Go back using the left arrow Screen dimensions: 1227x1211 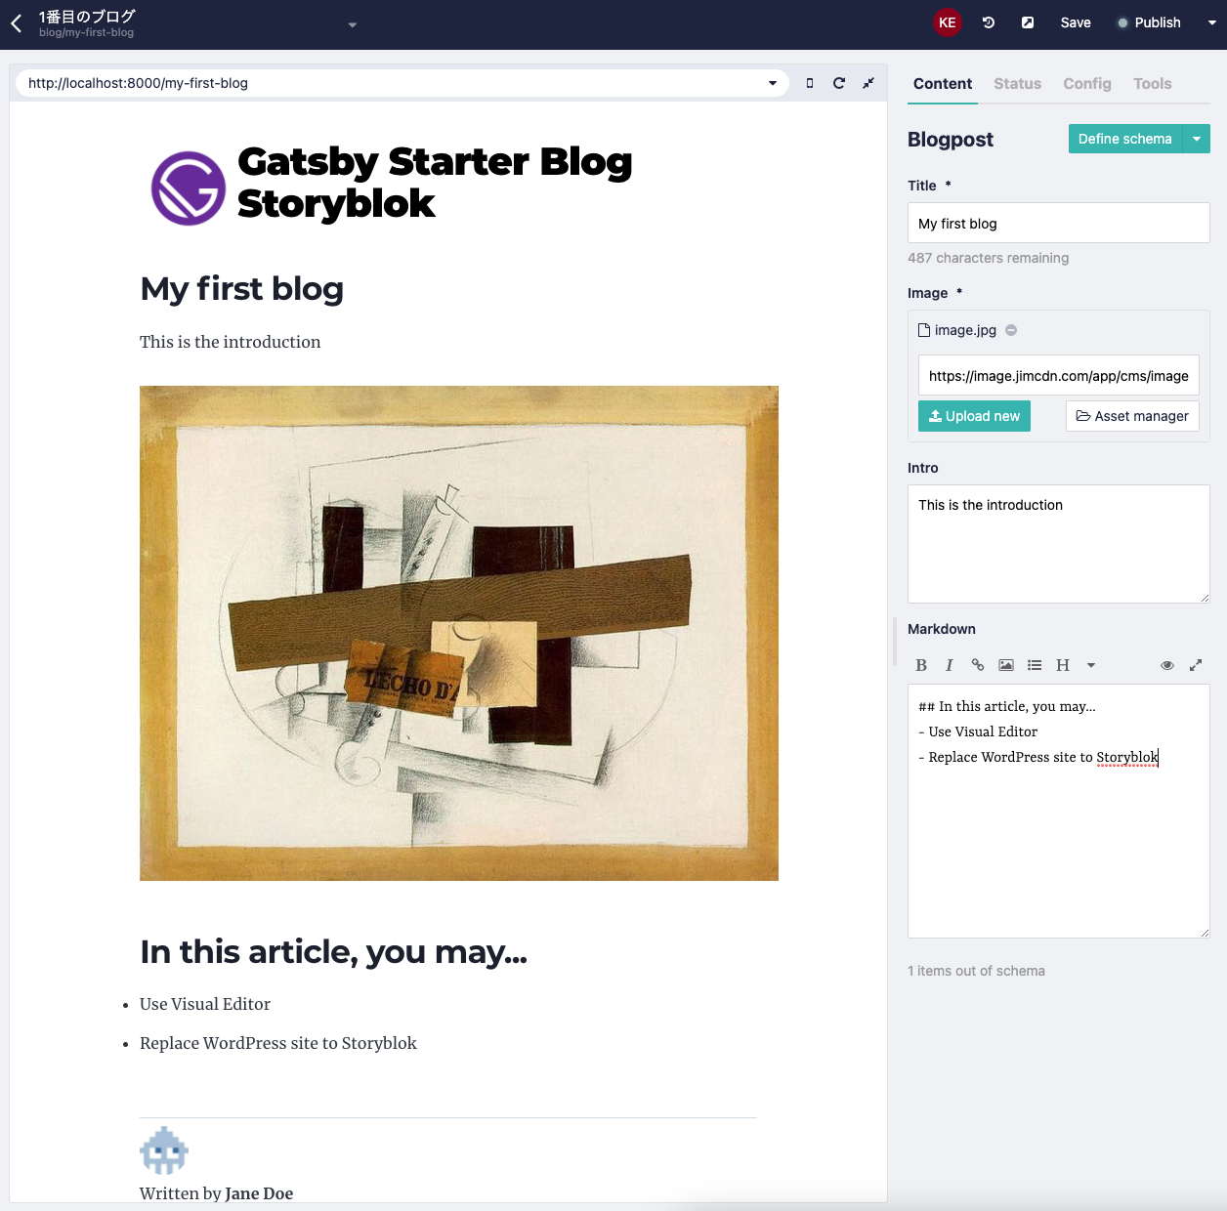(x=16, y=23)
